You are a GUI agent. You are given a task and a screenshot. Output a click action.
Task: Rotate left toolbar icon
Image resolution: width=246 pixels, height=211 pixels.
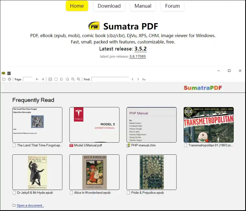point(61,79)
